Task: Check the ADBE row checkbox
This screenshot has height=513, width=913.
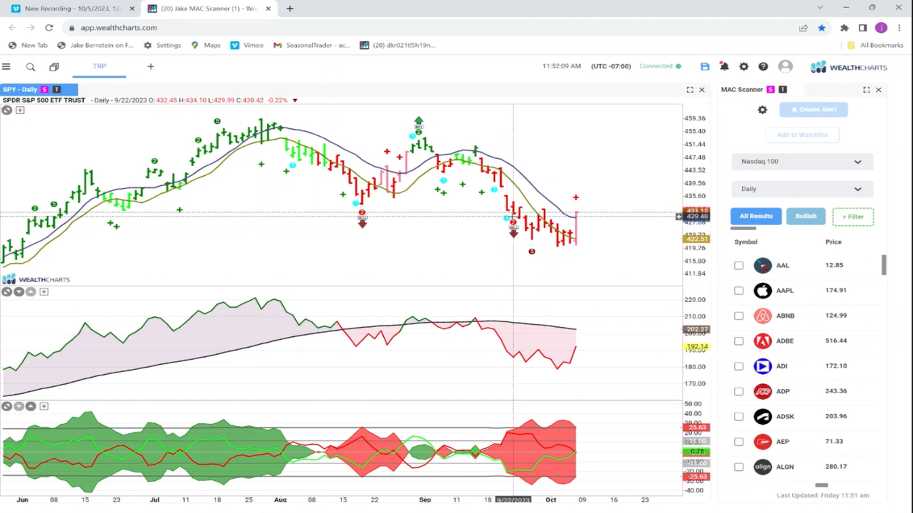Action: pos(738,341)
